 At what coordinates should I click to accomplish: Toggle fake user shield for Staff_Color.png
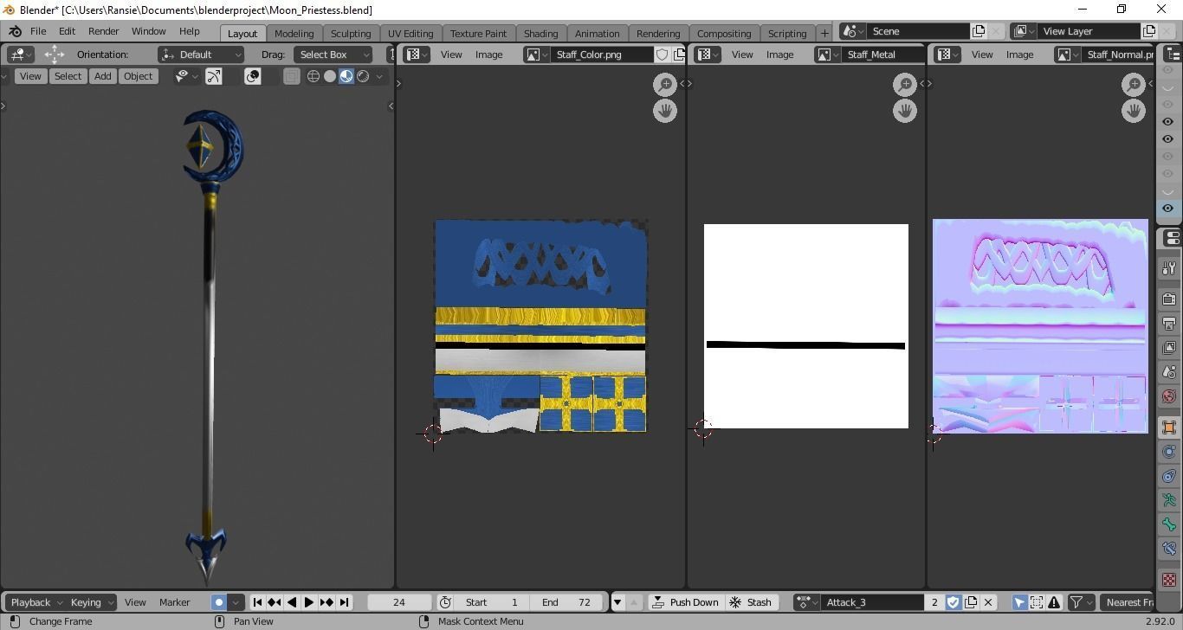662,55
